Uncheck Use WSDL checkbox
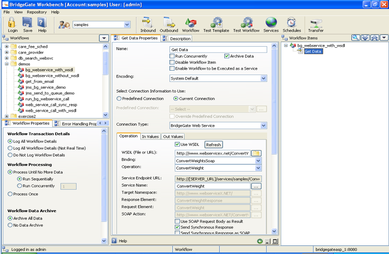Screen dimensions: 389x254 pyautogui.click(x=177, y=144)
